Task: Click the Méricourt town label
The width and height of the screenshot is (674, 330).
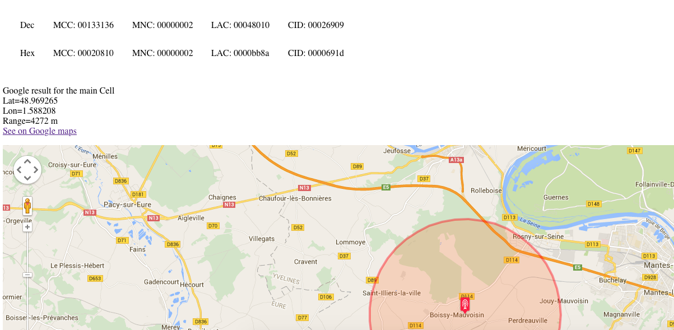Action: click(532, 148)
